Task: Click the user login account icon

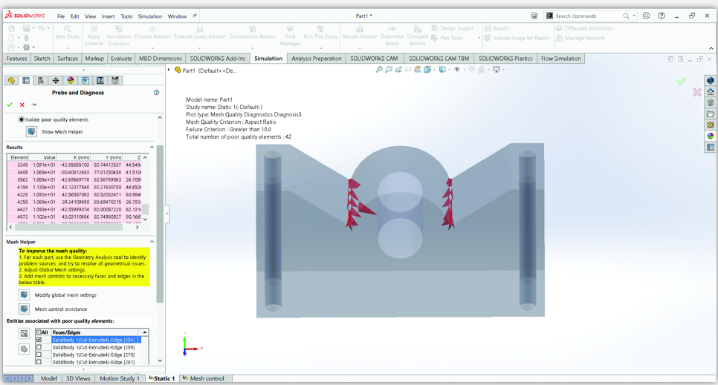Action: point(646,16)
